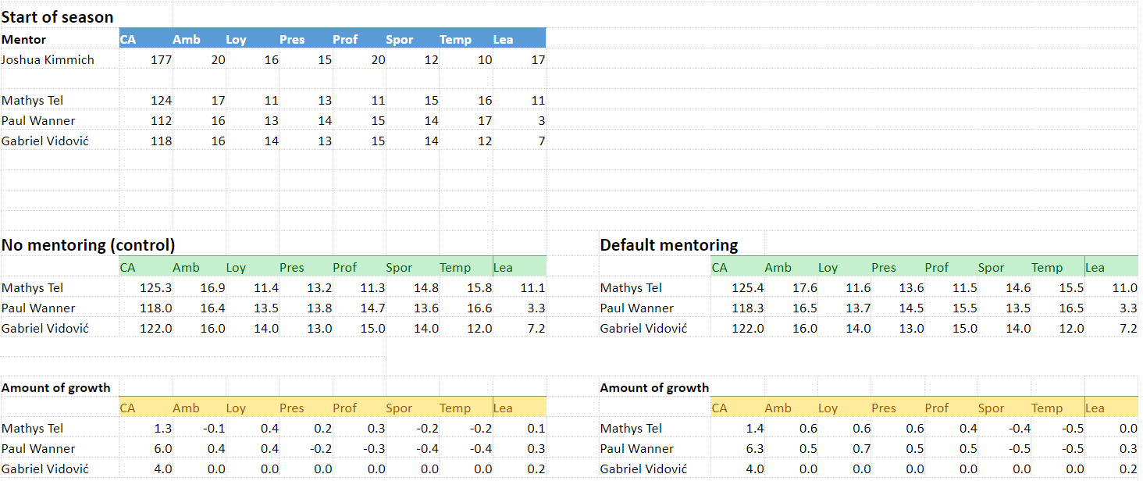Select the "Mentor" header cell
The height and width of the screenshot is (481, 1143).
click(24, 39)
